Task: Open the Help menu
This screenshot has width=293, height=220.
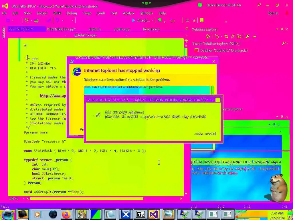Action: 162,13
